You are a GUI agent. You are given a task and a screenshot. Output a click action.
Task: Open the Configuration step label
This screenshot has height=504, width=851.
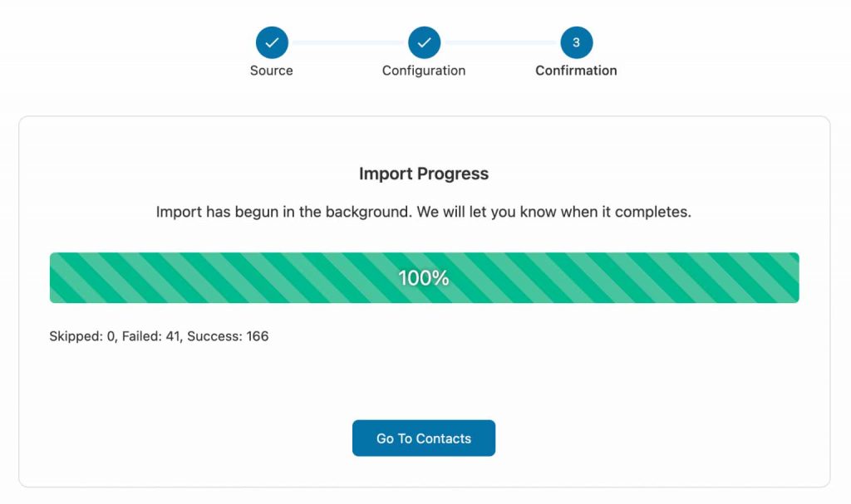pyautogui.click(x=424, y=71)
